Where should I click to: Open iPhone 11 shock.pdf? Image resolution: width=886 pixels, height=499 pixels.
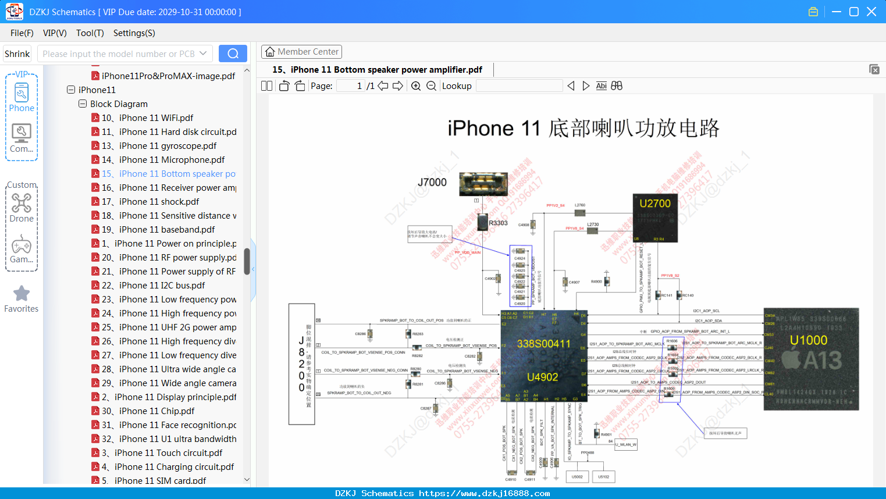tap(145, 201)
